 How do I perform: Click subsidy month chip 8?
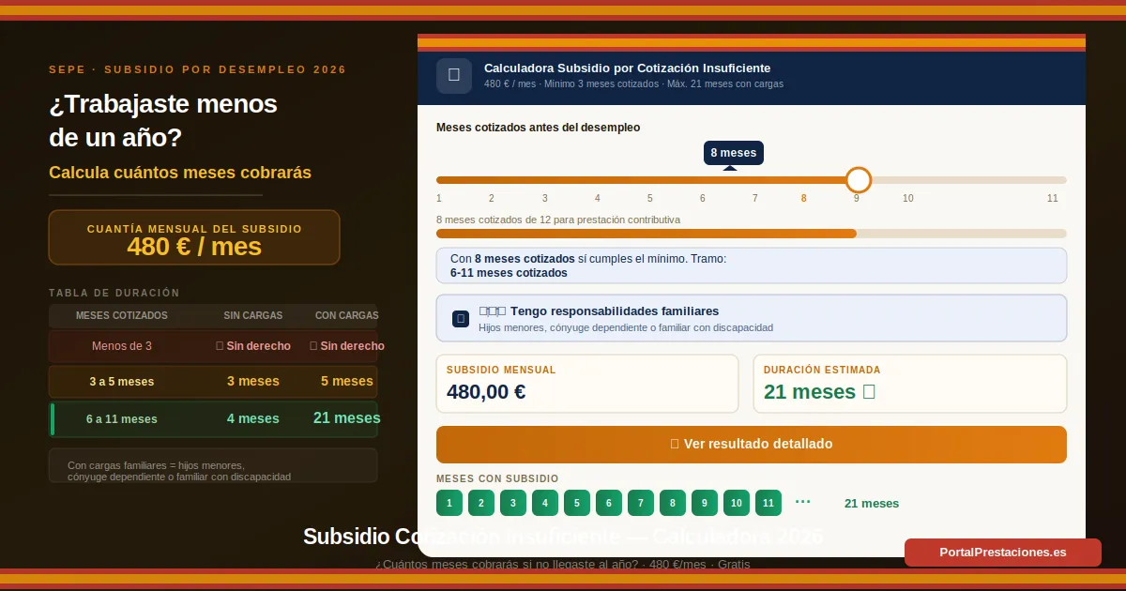click(x=673, y=503)
